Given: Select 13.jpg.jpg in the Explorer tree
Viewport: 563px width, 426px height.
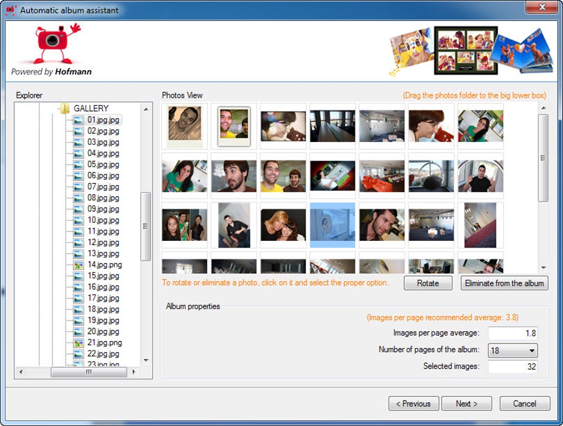Looking at the screenshot, I should coord(103,254).
